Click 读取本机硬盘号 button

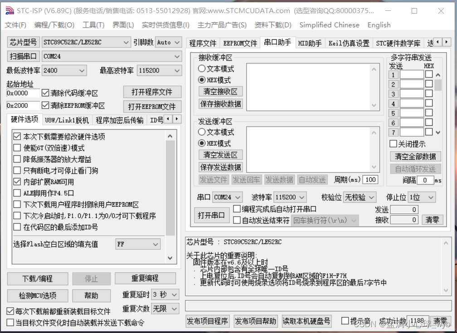(x=306, y=321)
